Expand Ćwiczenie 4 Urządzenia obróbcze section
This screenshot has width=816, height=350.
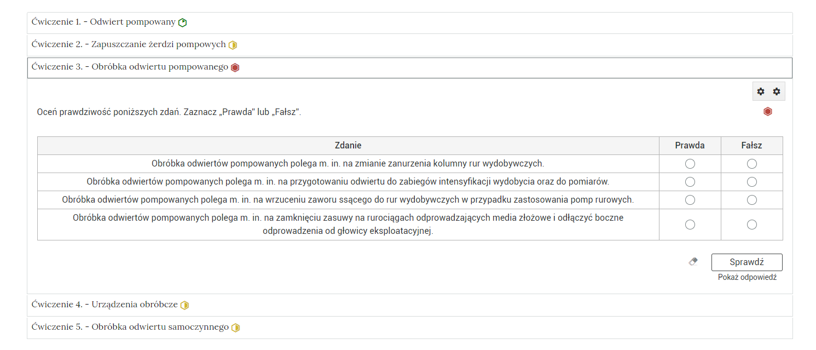[x=105, y=305]
